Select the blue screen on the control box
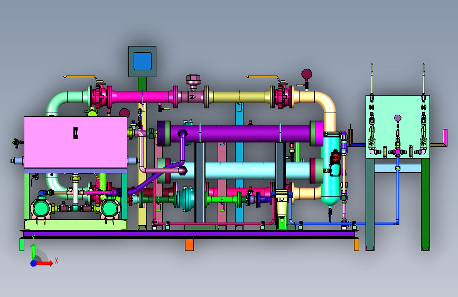 pyautogui.click(x=143, y=61)
